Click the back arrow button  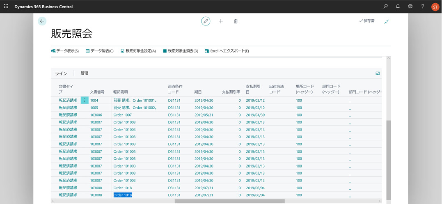click(x=42, y=21)
